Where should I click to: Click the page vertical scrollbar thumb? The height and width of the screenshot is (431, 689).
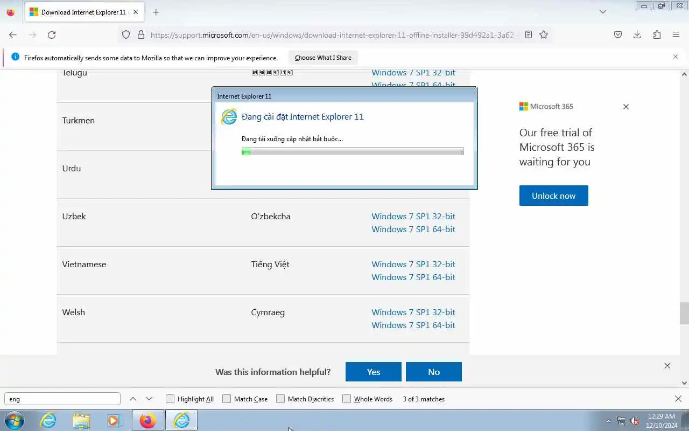click(684, 313)
